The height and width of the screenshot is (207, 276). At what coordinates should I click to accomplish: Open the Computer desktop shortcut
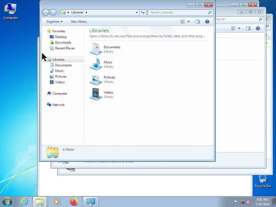point(11,11)
